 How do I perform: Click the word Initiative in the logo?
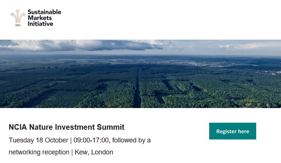click(x=41, y=24)
